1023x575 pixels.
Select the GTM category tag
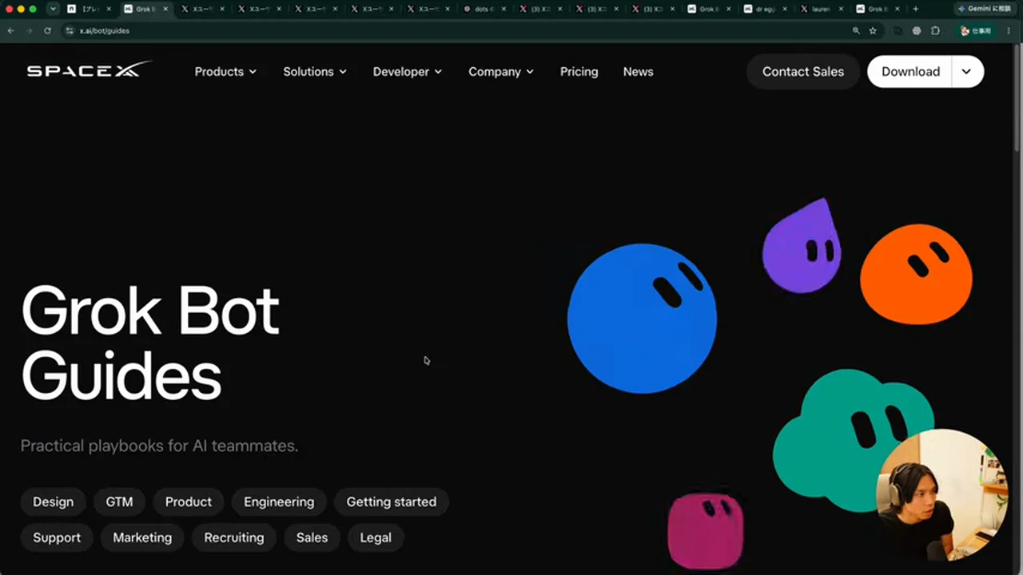pos(119,502)
